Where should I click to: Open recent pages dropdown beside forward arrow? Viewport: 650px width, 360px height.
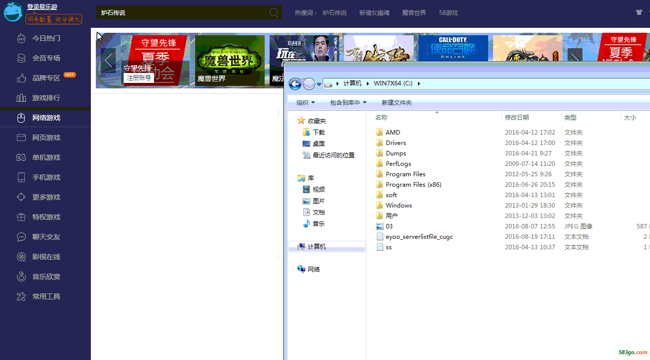pyautogui.click(x=319, y=84)
